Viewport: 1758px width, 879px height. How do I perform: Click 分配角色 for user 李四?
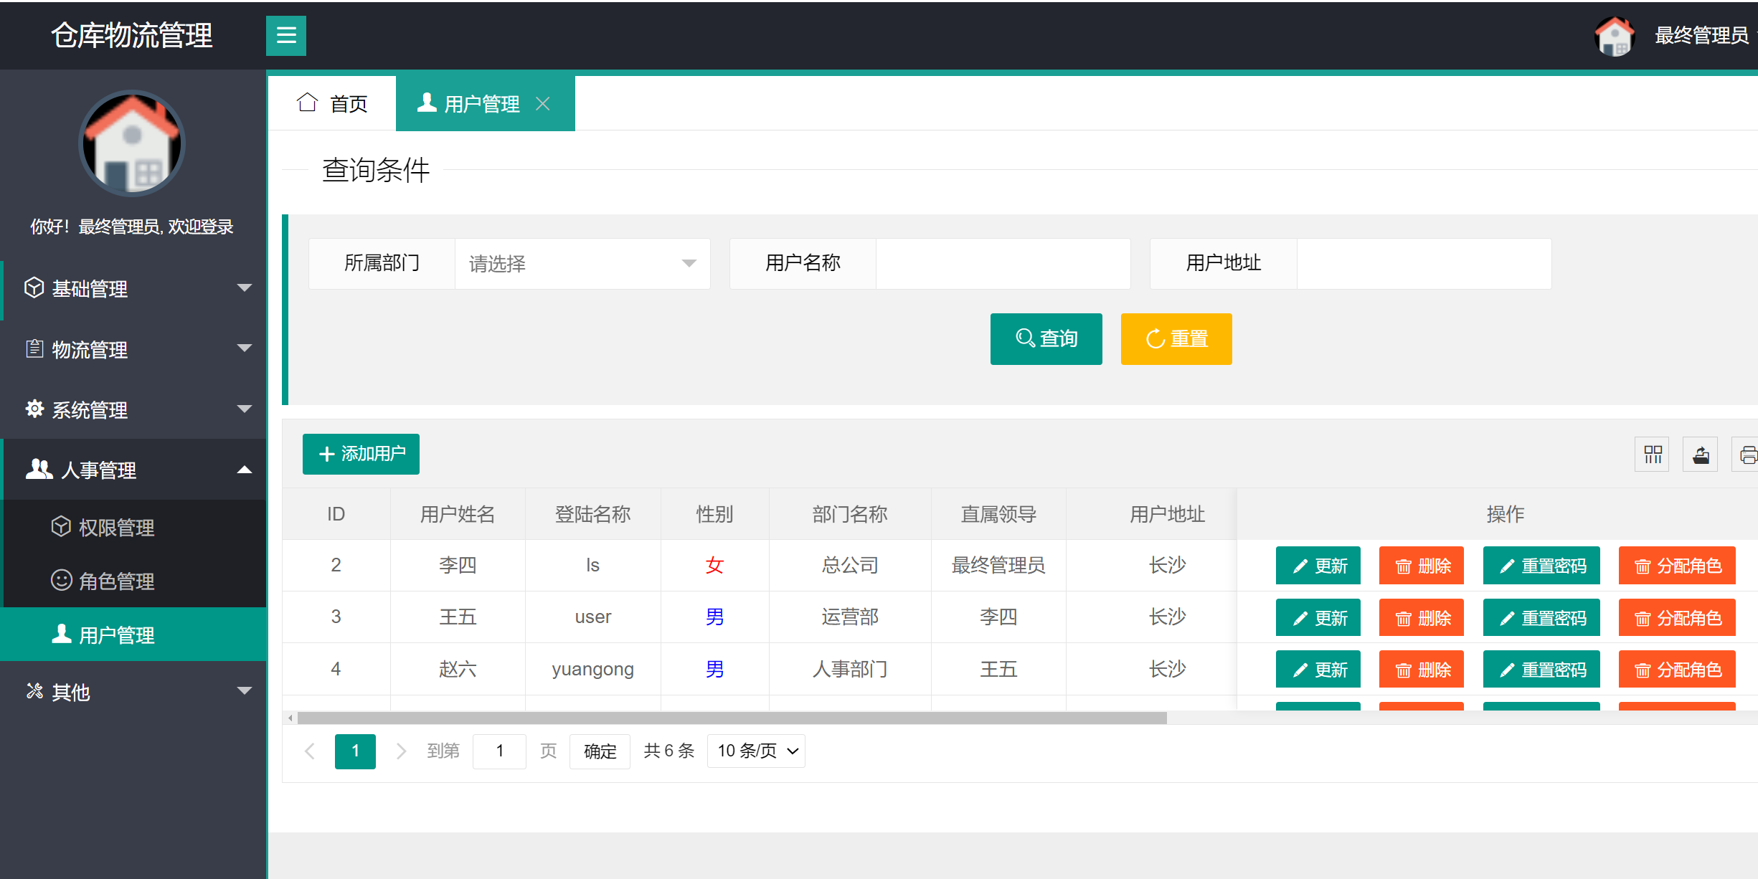1677,566
